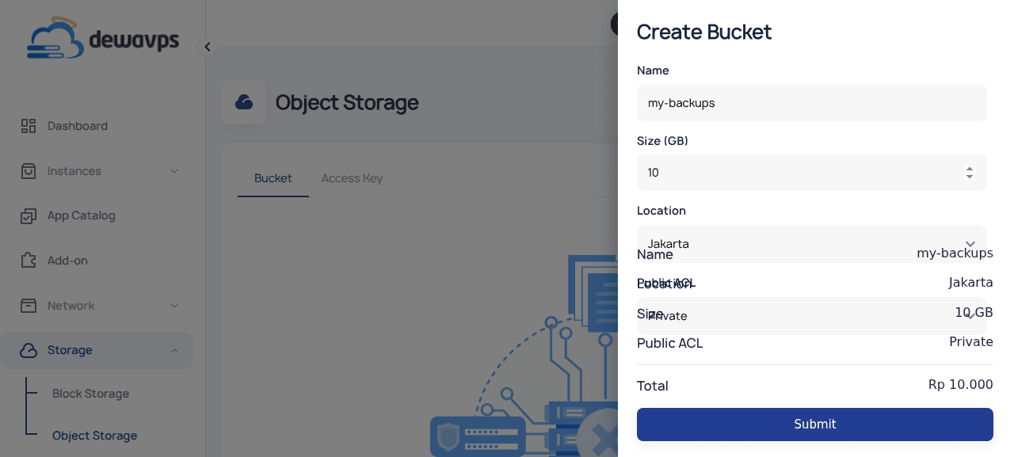
Task: Click the Network box icon
Action: [x=29, y=306]
